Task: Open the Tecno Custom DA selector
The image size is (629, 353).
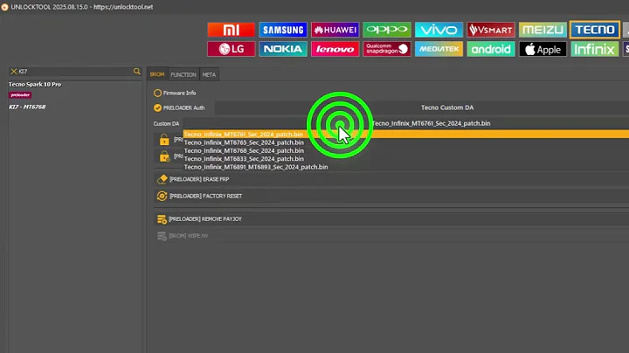Action: (422, 107)
